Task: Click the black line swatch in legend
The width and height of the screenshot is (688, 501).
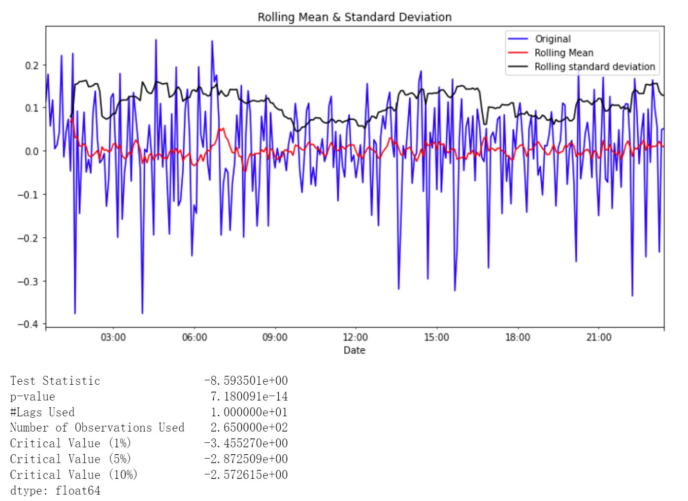Action: 518,67
